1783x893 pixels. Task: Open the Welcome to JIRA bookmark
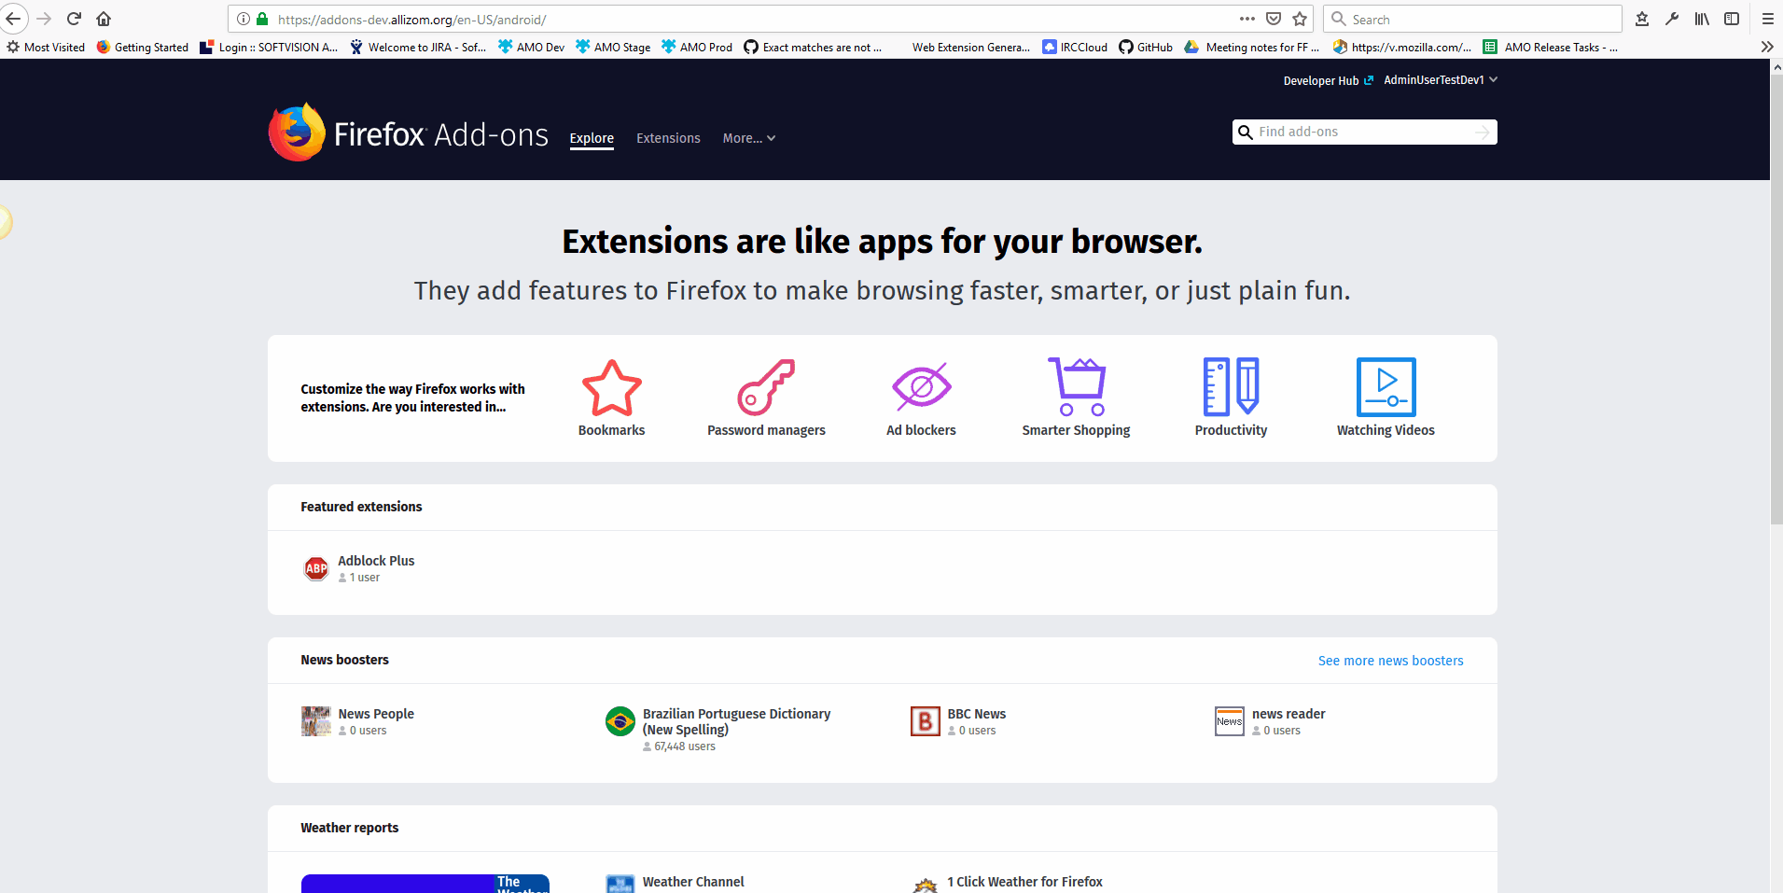click(x=418, y=47)
